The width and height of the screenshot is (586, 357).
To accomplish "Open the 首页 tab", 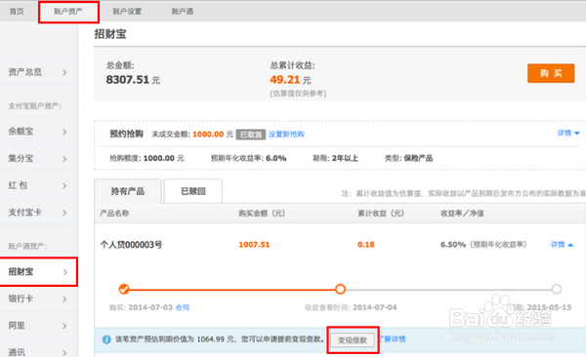I will pos(17,11).
